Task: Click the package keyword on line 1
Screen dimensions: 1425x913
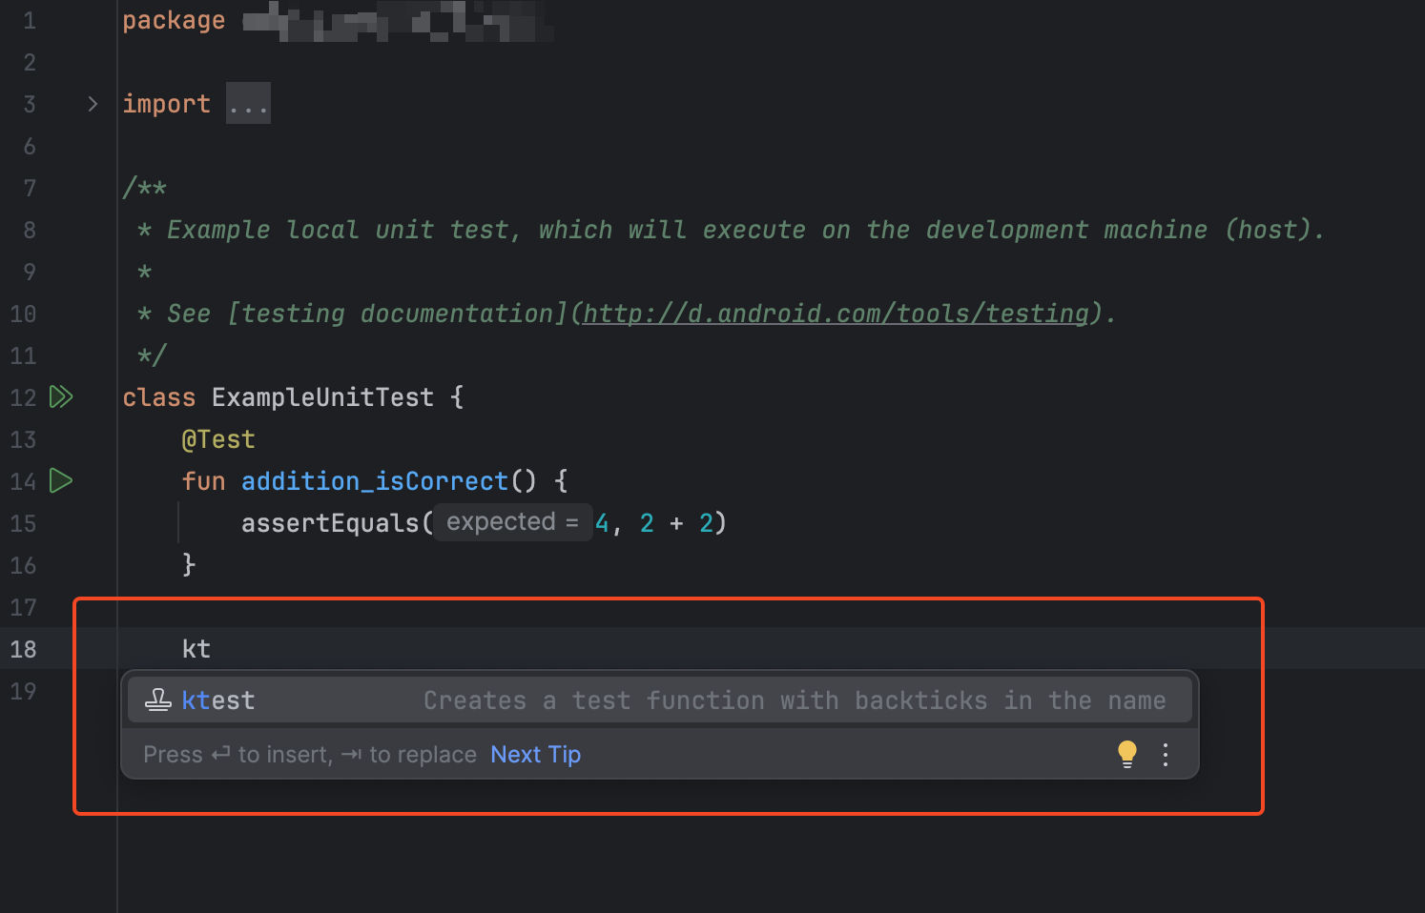Action: click(174, 20)
